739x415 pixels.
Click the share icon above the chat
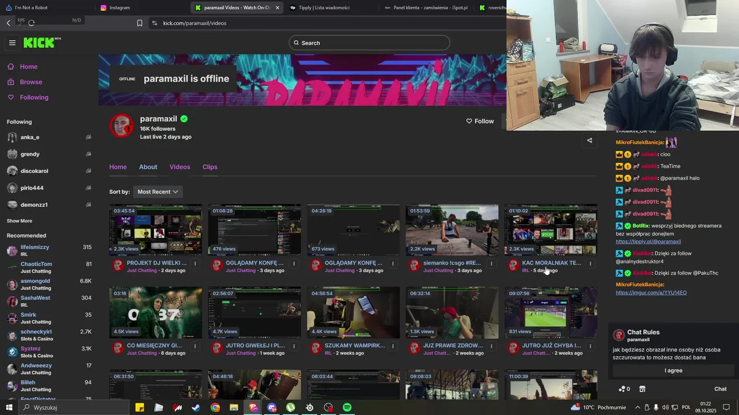point(589,140)
